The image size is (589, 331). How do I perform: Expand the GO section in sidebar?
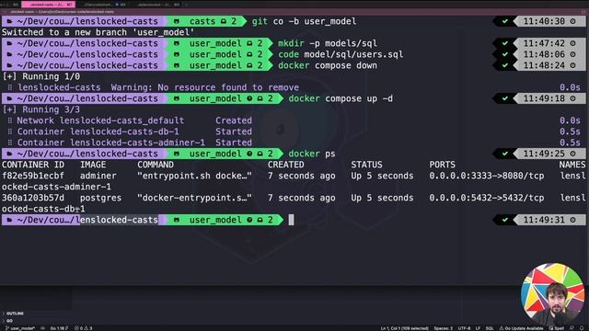(x=7, y=321)
